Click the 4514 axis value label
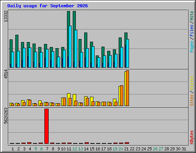This screenshot has width=196, height=153. point(6,74)
